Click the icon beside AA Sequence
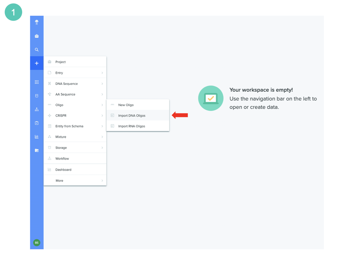Viewport: 354px width, 265px height. 50,94
